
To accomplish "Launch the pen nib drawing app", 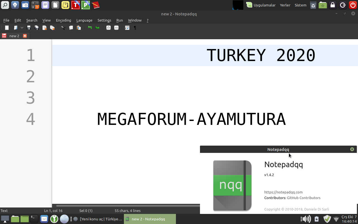I will tap(15, 5).
